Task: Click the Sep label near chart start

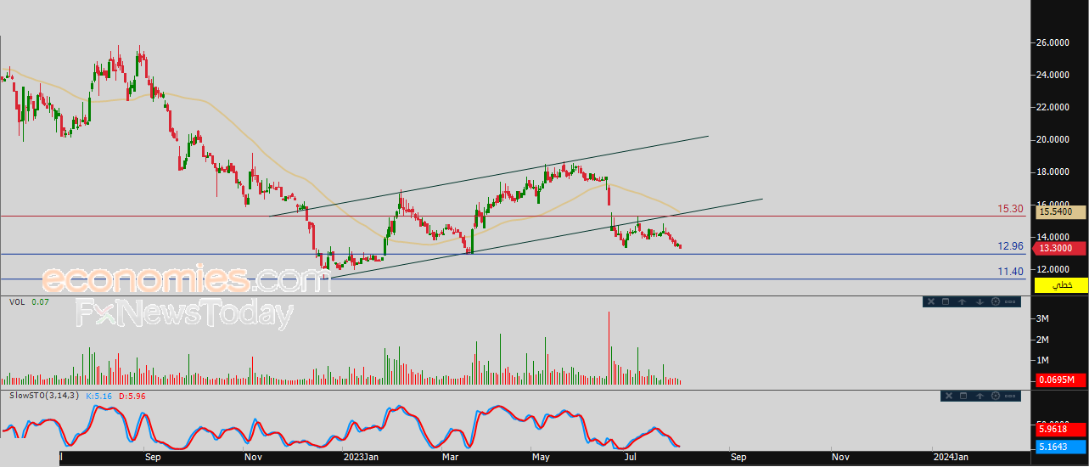Action: (x=153, y=457)
